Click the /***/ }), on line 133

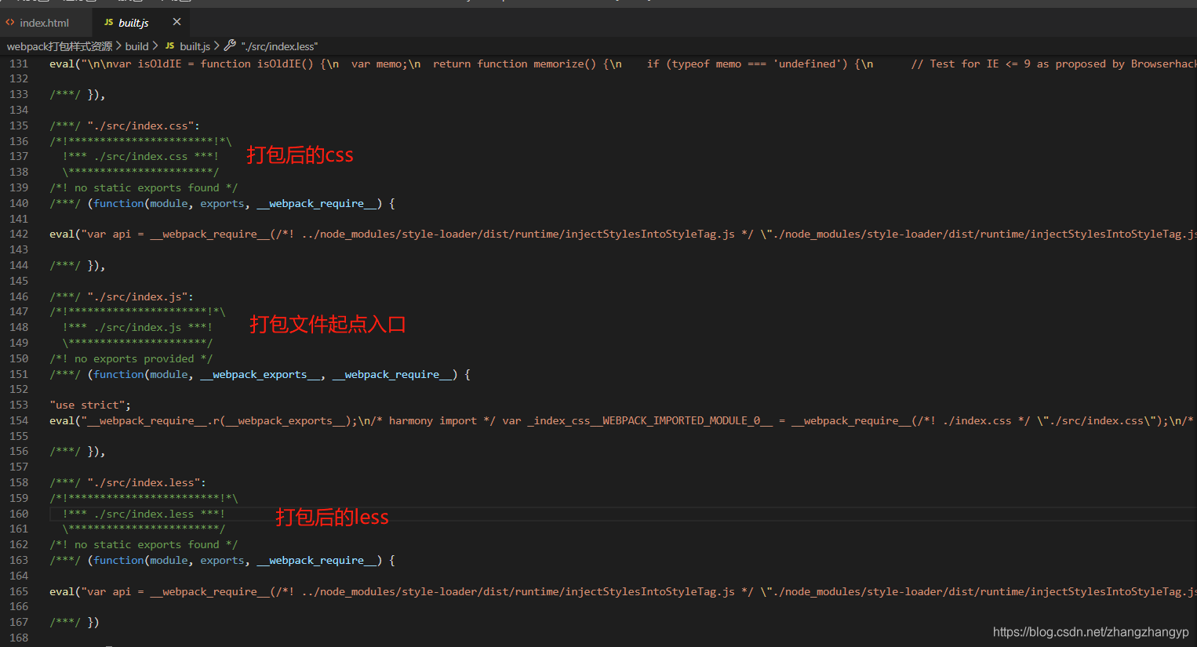78,94
